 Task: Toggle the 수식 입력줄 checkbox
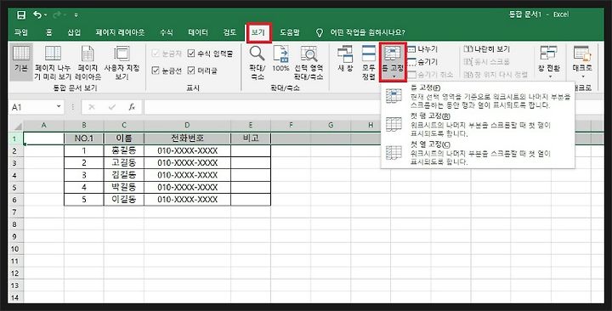pos(211,54)
